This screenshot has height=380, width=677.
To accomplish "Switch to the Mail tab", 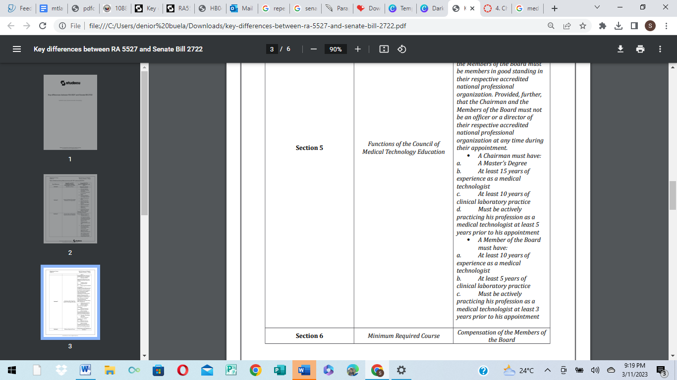I will point(241,8).
